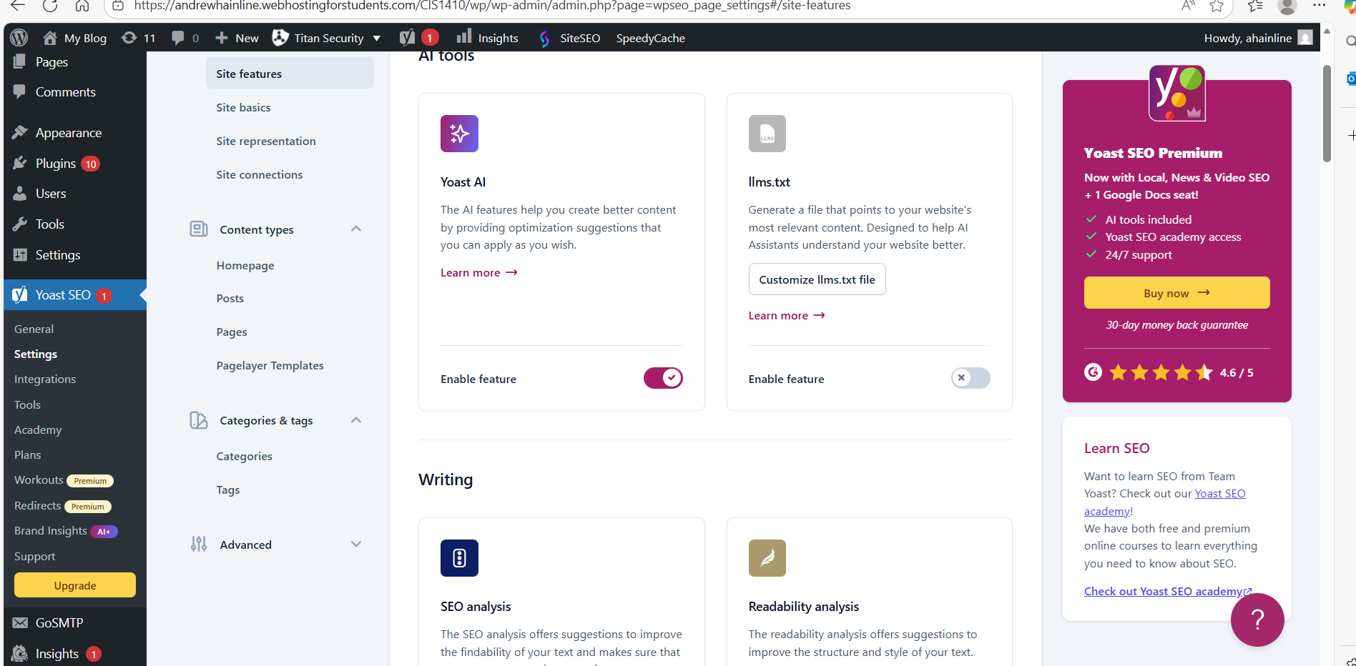Open Insights from the admin toolbar
Image resolution: width=1356 pixels, height=666 pixels.
[487, 37]
